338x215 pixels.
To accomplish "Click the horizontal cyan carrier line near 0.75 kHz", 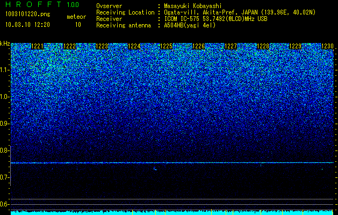I will [x=172, y=163].
